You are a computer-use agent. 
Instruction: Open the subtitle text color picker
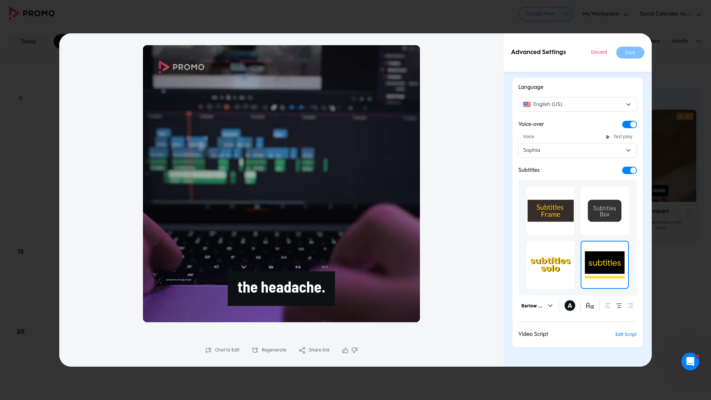(570, 306)
